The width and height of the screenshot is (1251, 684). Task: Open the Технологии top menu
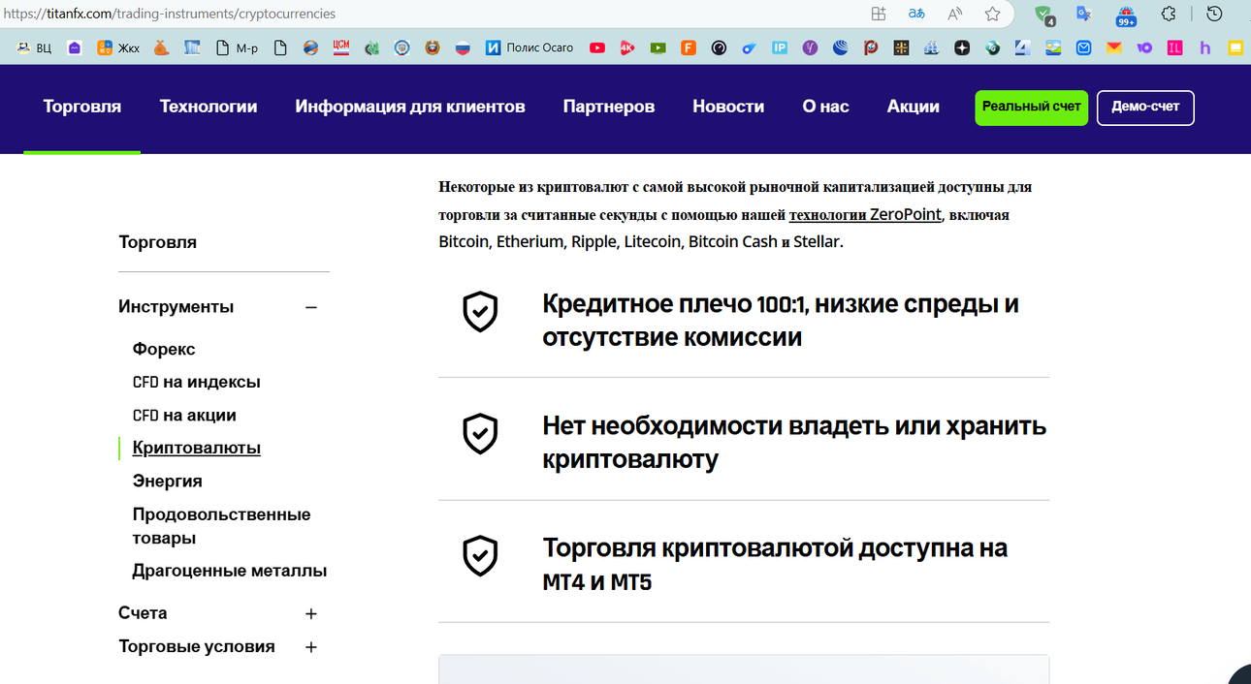(208, 107)
